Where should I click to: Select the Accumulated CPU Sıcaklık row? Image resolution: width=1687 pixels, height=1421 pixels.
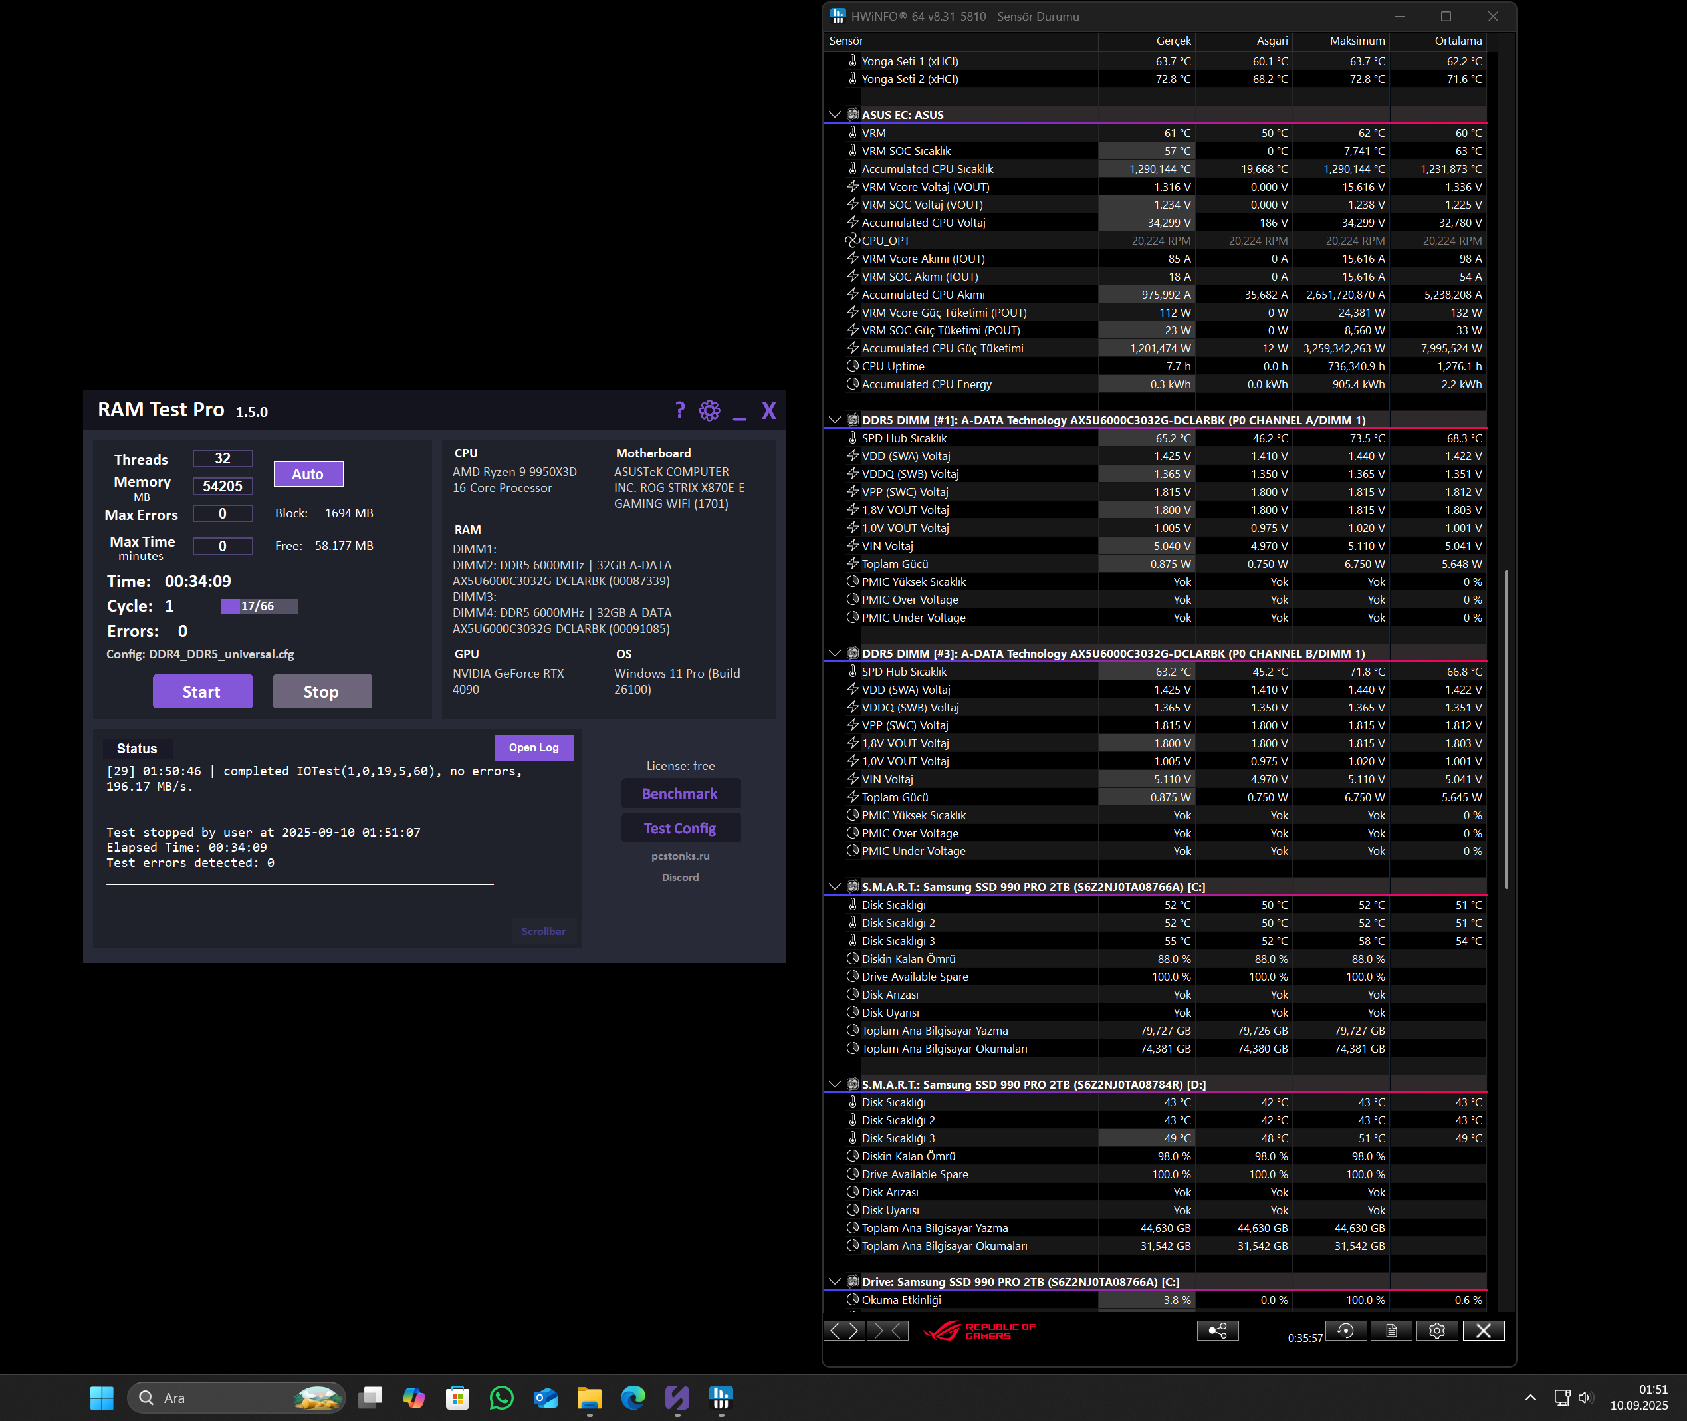[1155, 169]
